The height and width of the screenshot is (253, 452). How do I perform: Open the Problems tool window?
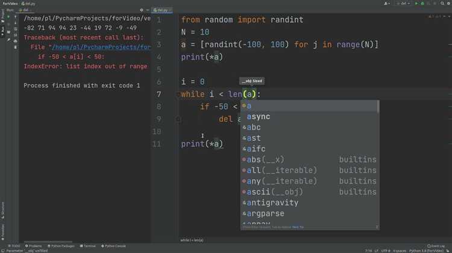click(33, 246)
